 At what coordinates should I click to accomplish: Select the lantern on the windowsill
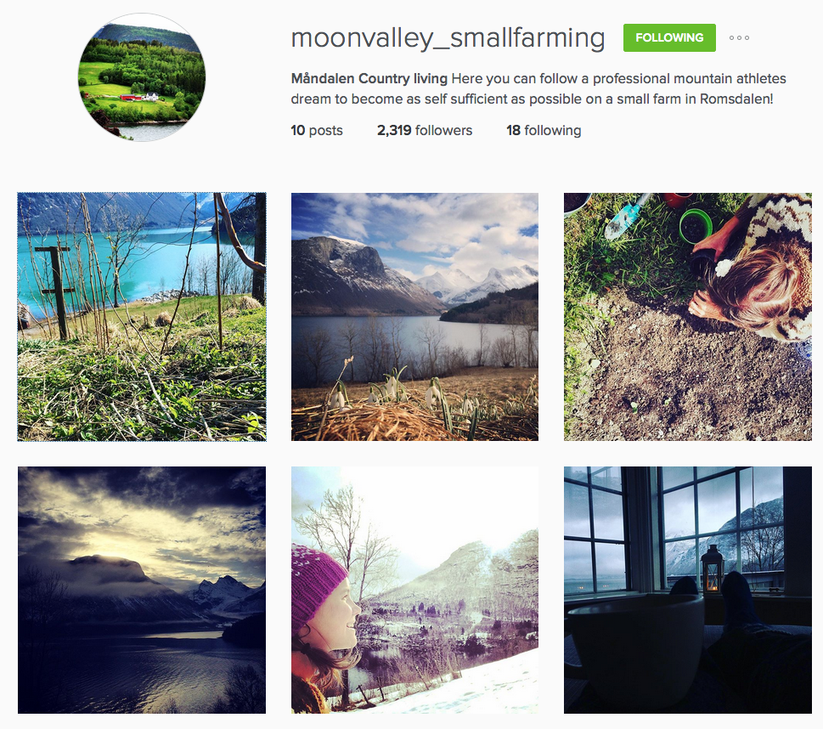(x=713, y=568)
